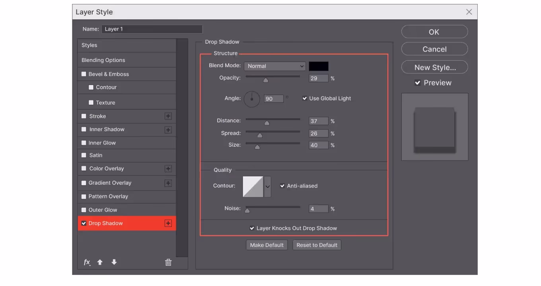
Task: Click the Make Default button
Action: 267,245
